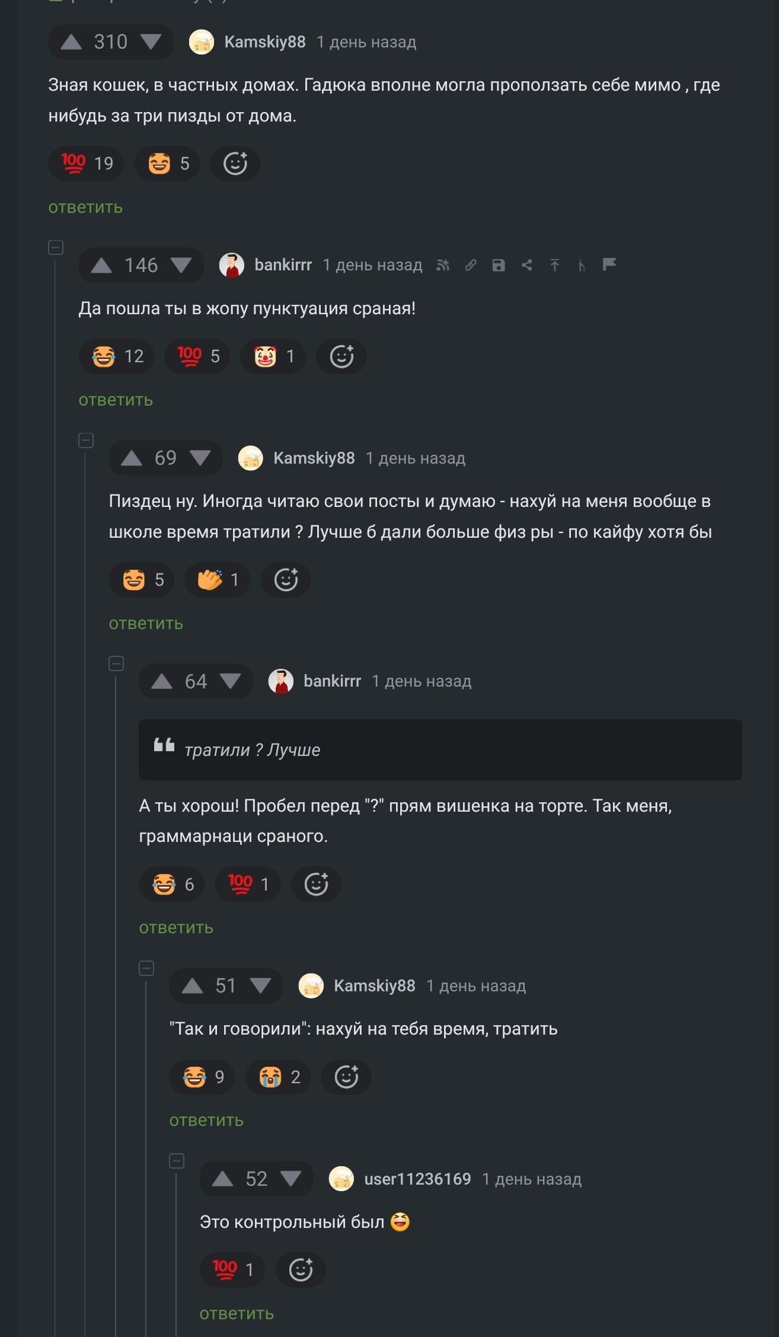Image resolution: width=779 pixels, height=1337 pixels.
Task: Downvote bankirrr's comment rated 146
Action: [181, 265]
